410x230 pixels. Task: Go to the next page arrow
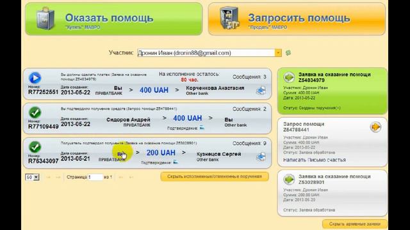[x=121, y=178]
